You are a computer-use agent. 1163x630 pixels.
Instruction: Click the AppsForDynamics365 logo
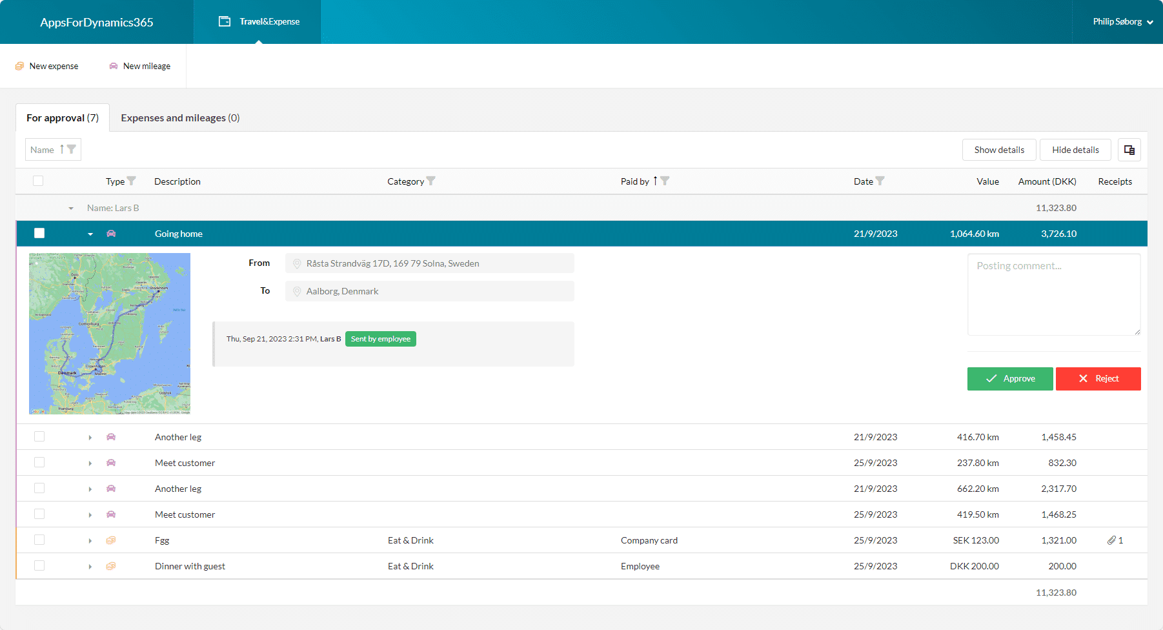click(97, 22)
